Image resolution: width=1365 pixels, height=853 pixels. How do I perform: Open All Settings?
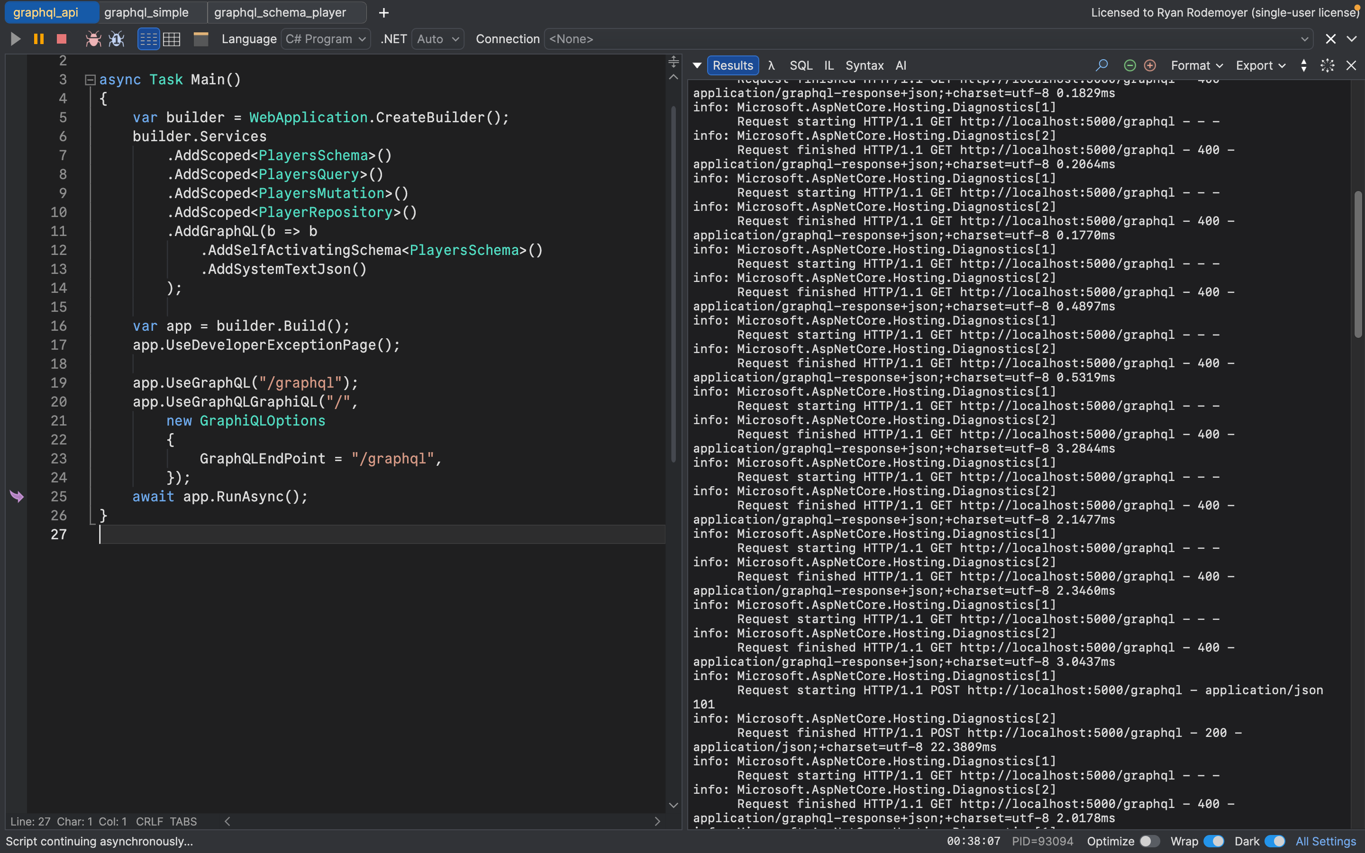point(1326,841)
